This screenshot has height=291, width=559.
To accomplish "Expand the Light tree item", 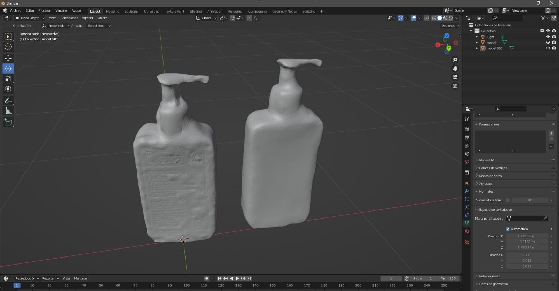I will (x=477, y=37).
